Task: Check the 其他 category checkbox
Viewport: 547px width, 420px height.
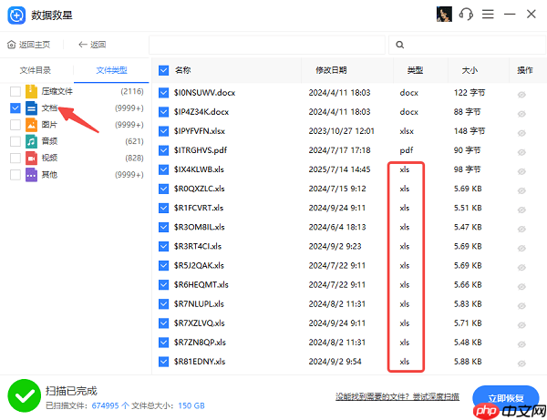Action: [x=15, y=175]
